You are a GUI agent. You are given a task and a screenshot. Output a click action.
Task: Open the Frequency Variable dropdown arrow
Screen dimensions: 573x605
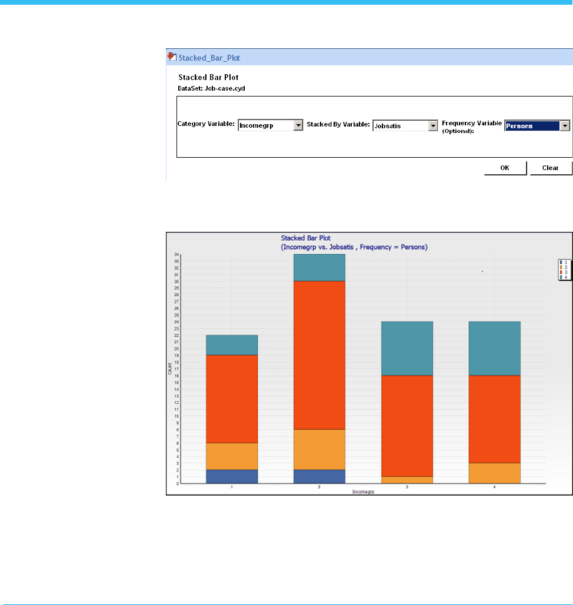tap(565, 125)
